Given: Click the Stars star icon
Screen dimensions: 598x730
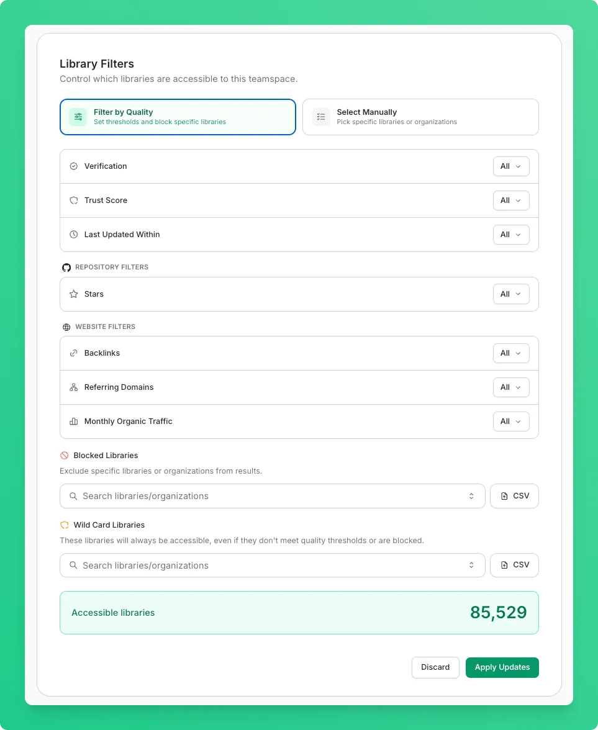Looking at the screenshot, I should click(73, 294).
